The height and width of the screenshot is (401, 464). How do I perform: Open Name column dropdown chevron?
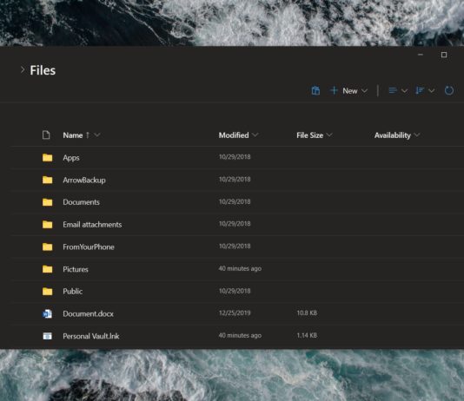click(97, 135)
